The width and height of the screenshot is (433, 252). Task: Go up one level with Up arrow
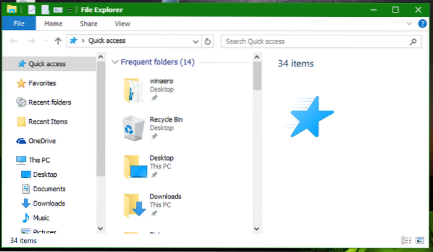tap(58, 41)
